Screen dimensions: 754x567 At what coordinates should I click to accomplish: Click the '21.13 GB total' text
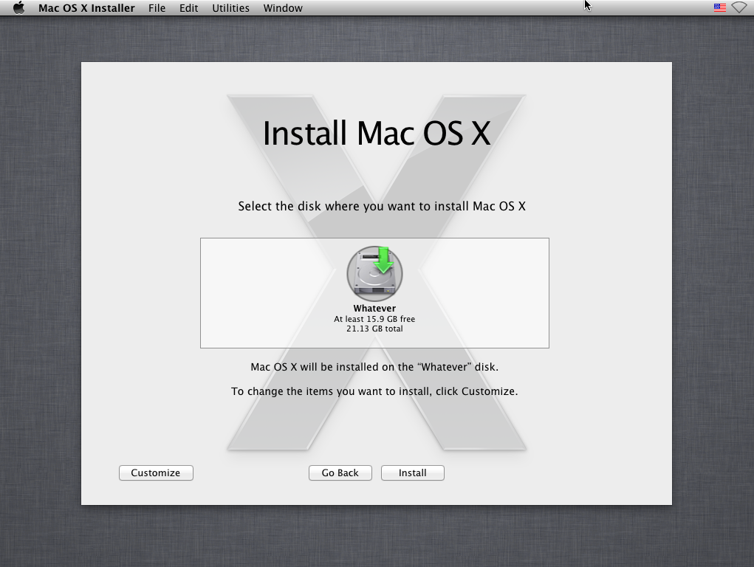tap(374, 329)
